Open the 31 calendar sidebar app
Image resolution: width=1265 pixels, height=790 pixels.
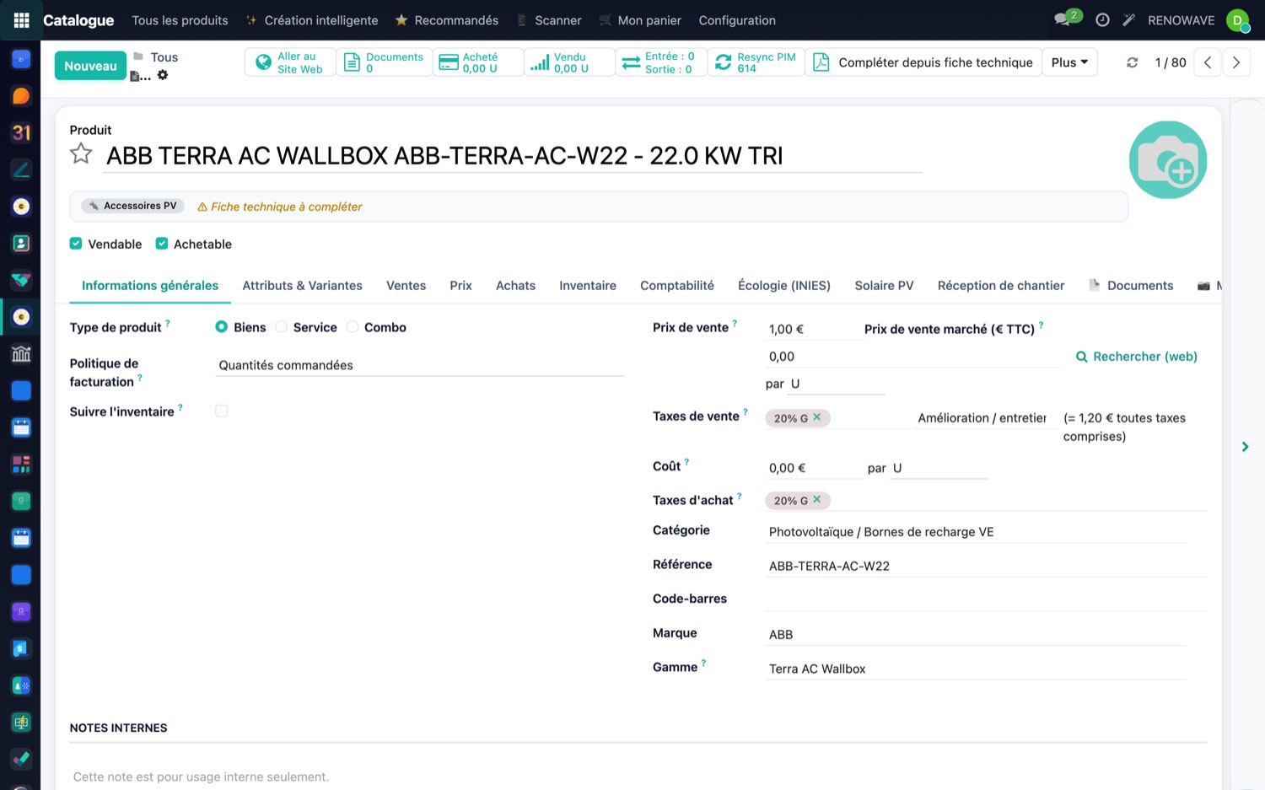pyautogui.click(x=21, y=132)
